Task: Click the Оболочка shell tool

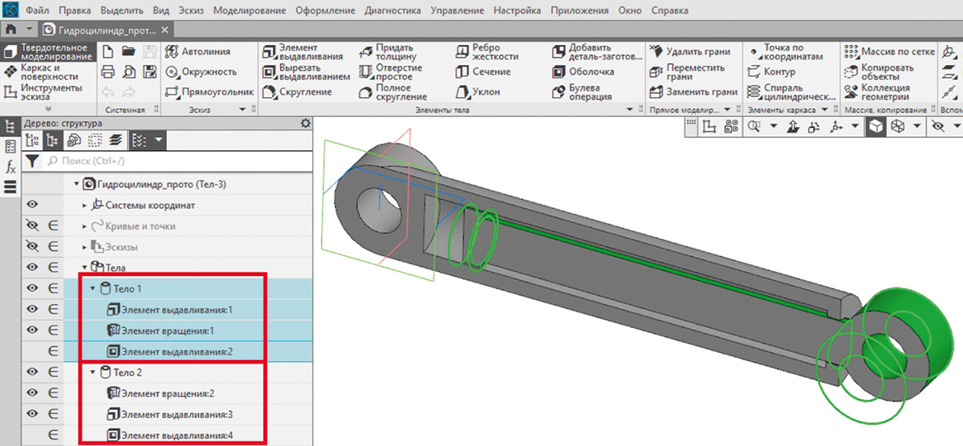Action: click(x=585, y=72)
